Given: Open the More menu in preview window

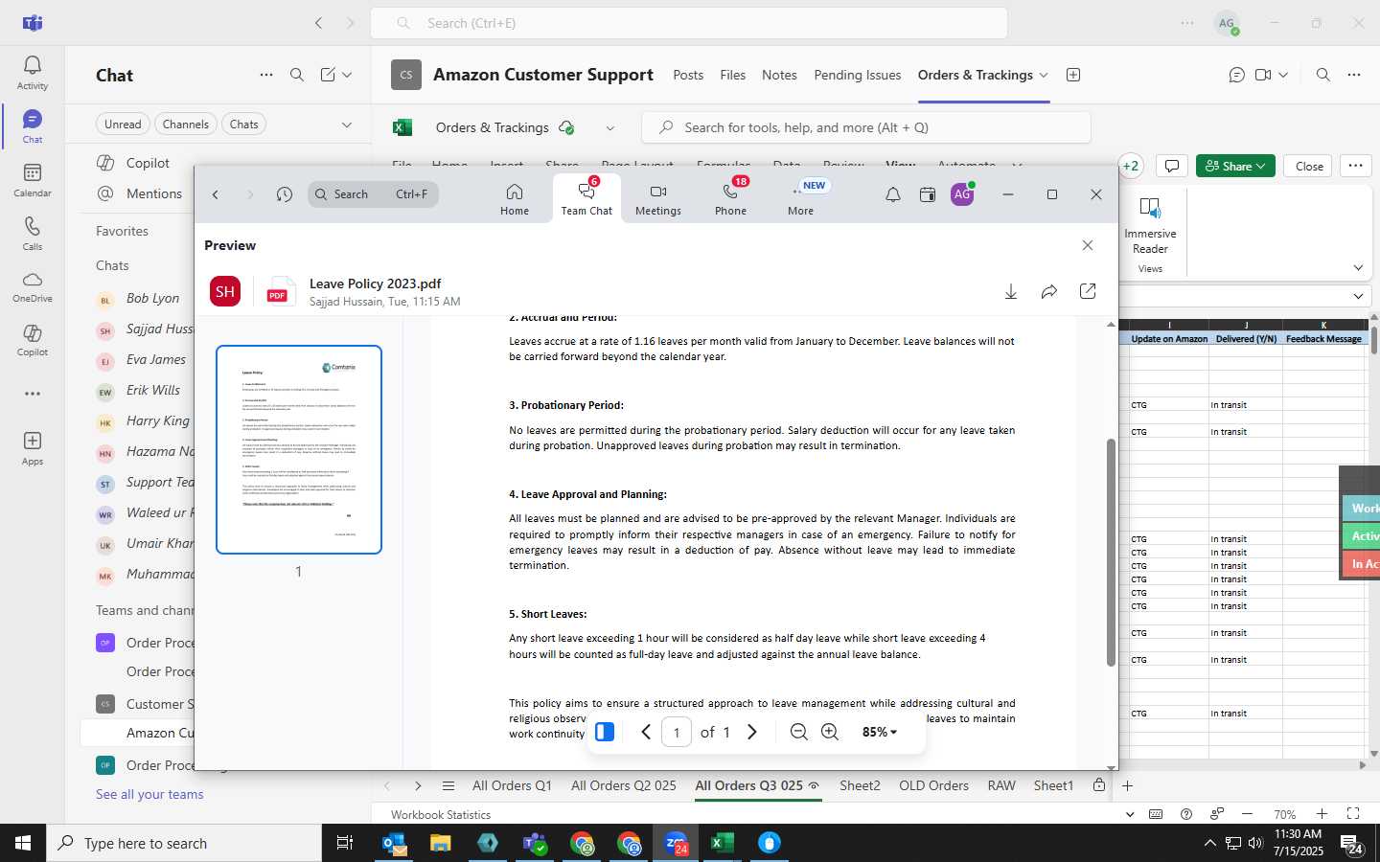Looking at the screenshot, I should click(x=801, y=199).
